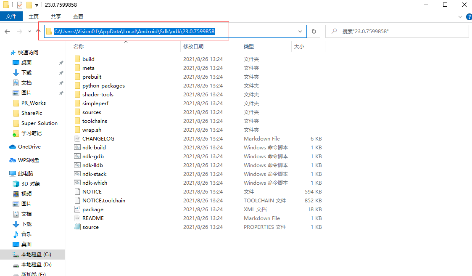
Task: Select the NOTICE file icon
Action: point(77,191)
